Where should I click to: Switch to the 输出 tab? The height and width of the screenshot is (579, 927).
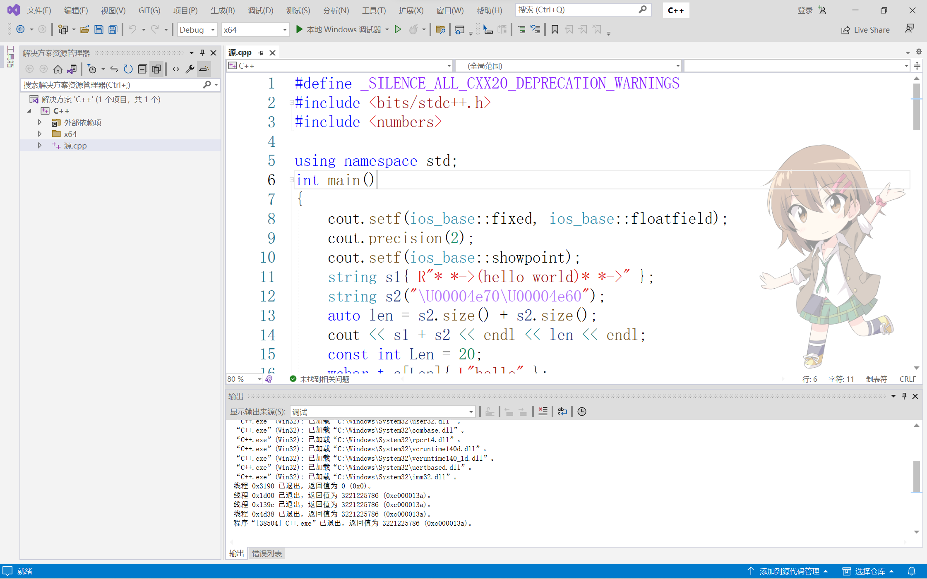[x=236, y=553]
